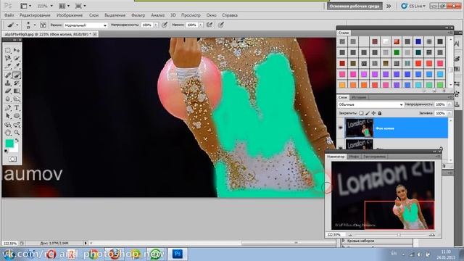Expand the brush opacity slider arrow
This screenshot has height=261, width=464.
pos(156,25)
